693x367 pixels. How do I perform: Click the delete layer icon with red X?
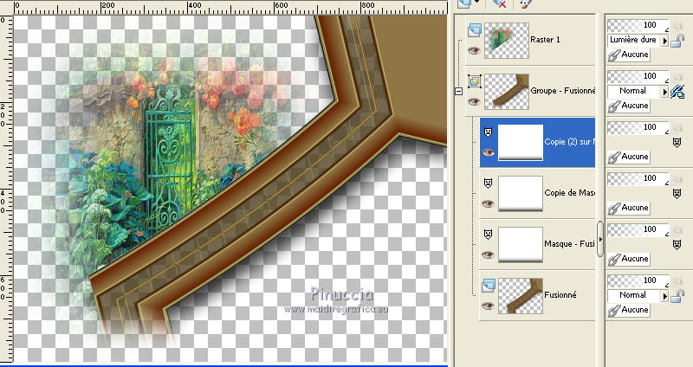point(499,3)
